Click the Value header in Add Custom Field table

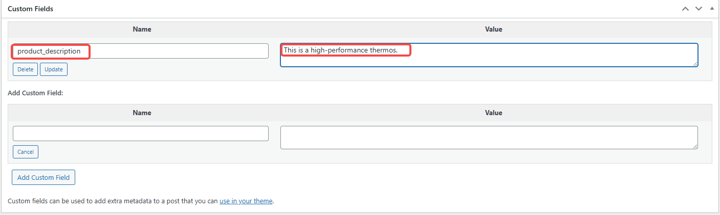pyautogui.click(x=493, y=113)
